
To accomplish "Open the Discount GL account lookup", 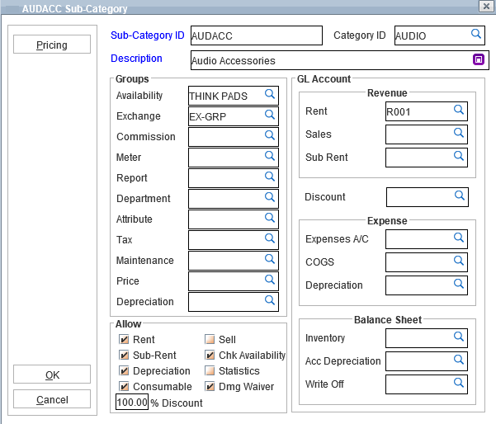I will click(x=460, y=196).
